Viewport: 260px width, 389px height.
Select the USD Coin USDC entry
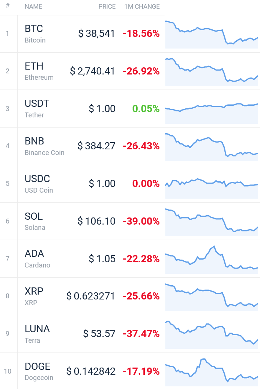tap(39, 184)
